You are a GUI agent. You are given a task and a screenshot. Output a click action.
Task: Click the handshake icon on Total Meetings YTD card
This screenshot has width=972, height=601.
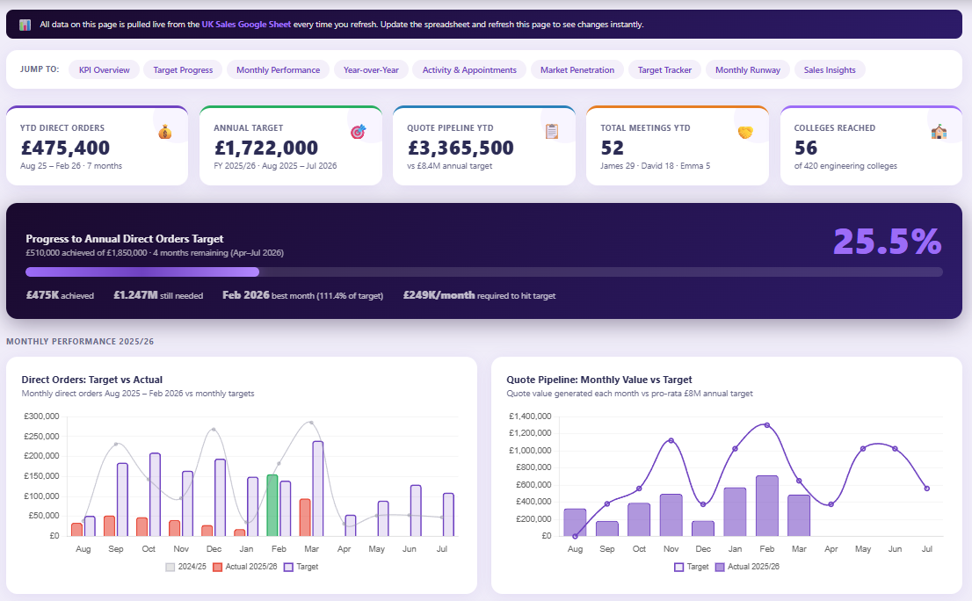pyautogui.click(x=744, y=131)
